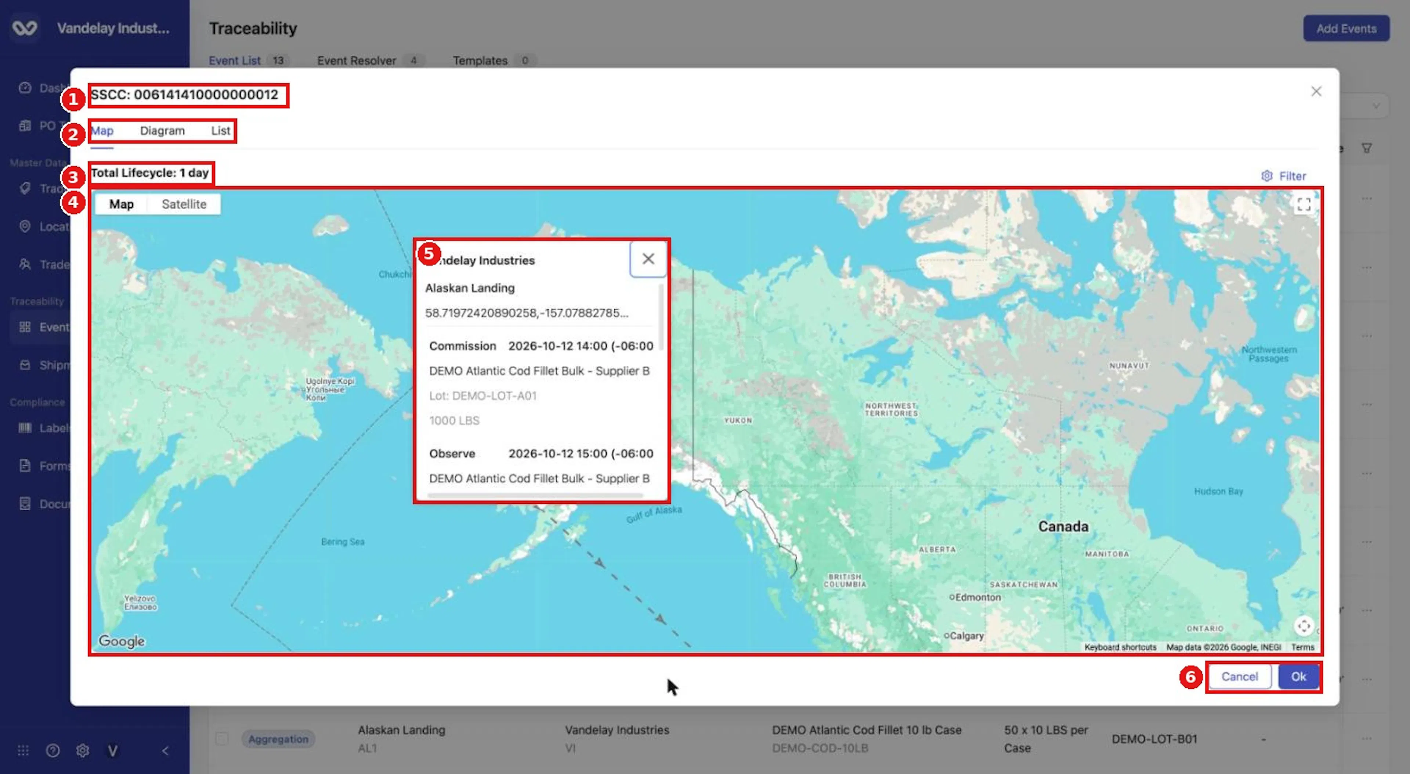Open map camera controls button
Image resolution: width=1410 pixels, height=774 pixels.
[1304, 625]
